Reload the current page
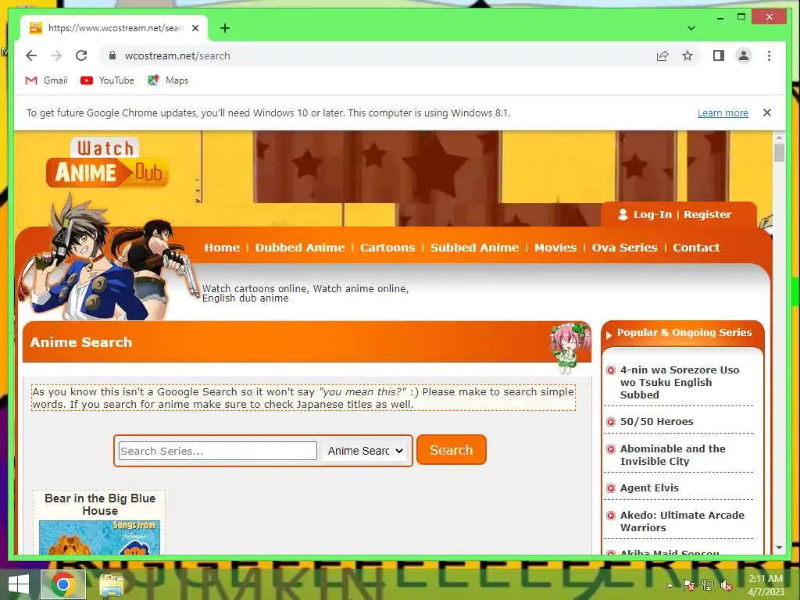The height and width of the screenshot is (600, 800). [81, 55]
